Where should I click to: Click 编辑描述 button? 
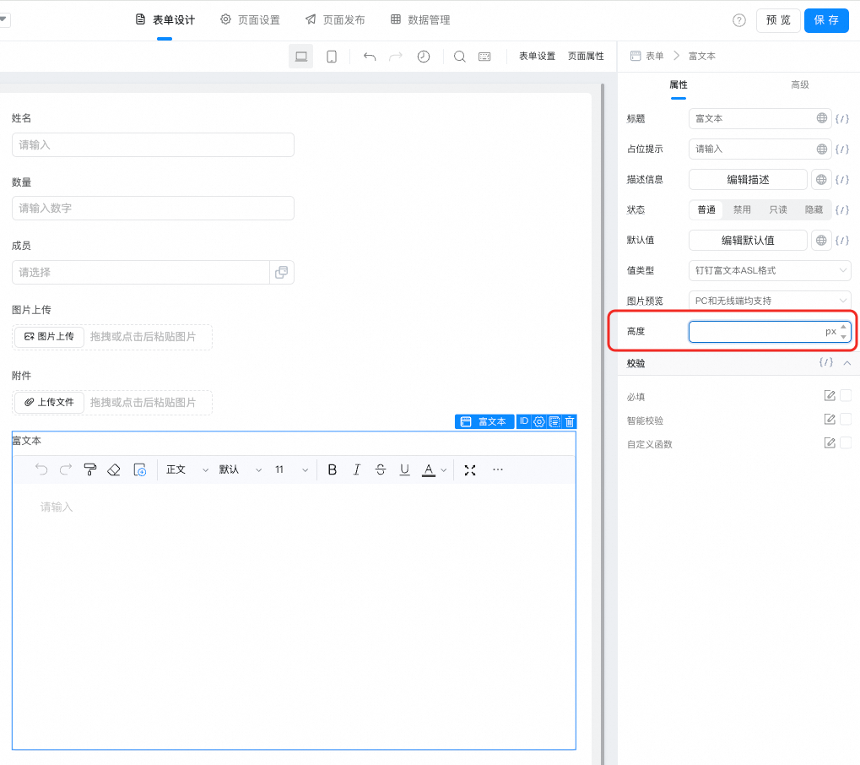click(748, 180)
